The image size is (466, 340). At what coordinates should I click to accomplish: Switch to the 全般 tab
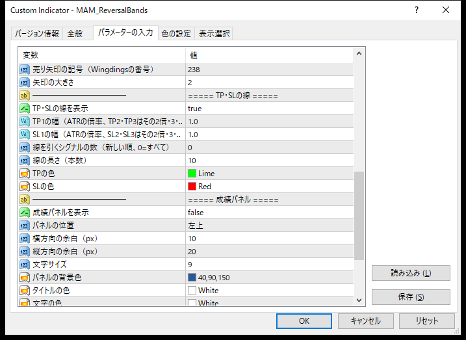pyautogui.click(x=77, y=34)
